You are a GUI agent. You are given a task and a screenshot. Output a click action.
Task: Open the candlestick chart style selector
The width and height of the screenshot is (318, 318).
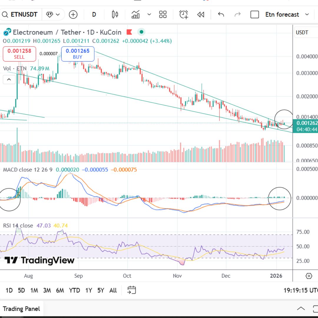[x=115, y=14]
